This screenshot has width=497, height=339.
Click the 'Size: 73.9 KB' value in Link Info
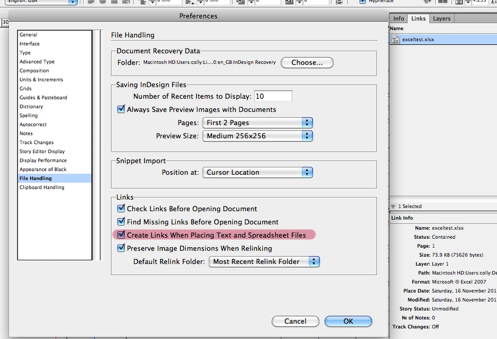click(457, 255)
